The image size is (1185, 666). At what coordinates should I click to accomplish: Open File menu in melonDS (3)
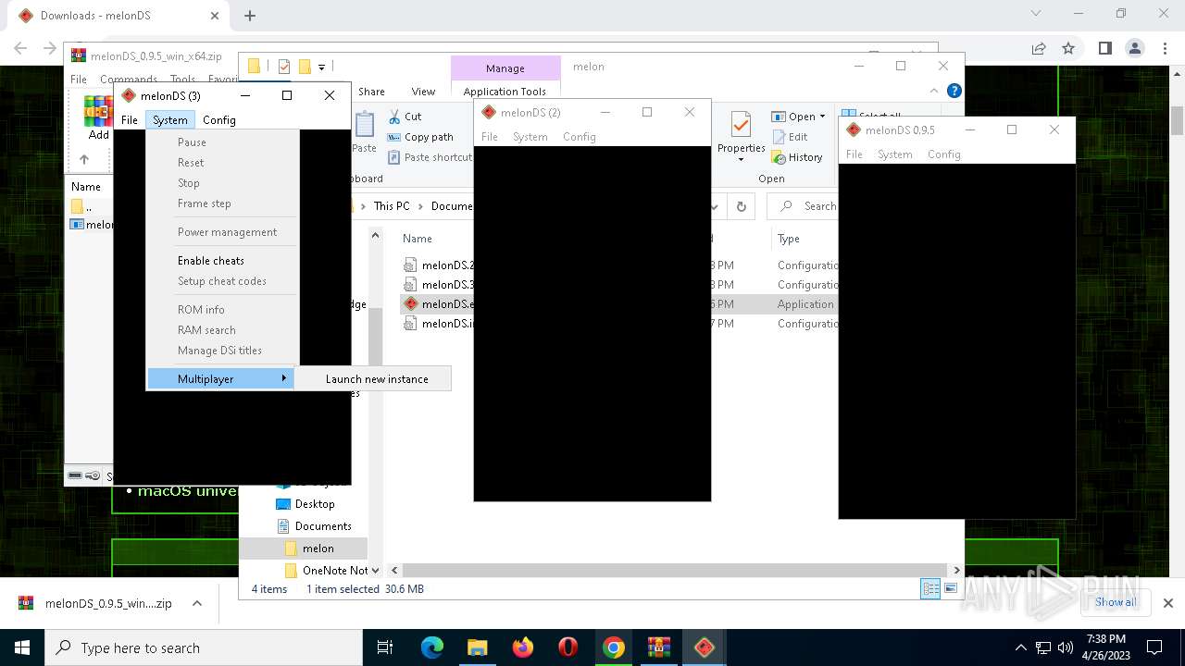tap(130, 119)
